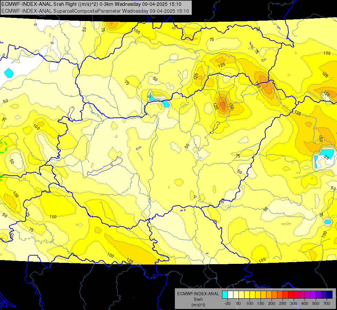Click the '-20' legend tick label

(228, 303)
